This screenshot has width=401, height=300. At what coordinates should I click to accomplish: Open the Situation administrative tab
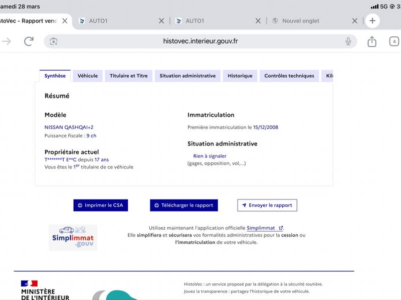coord(187,76)
